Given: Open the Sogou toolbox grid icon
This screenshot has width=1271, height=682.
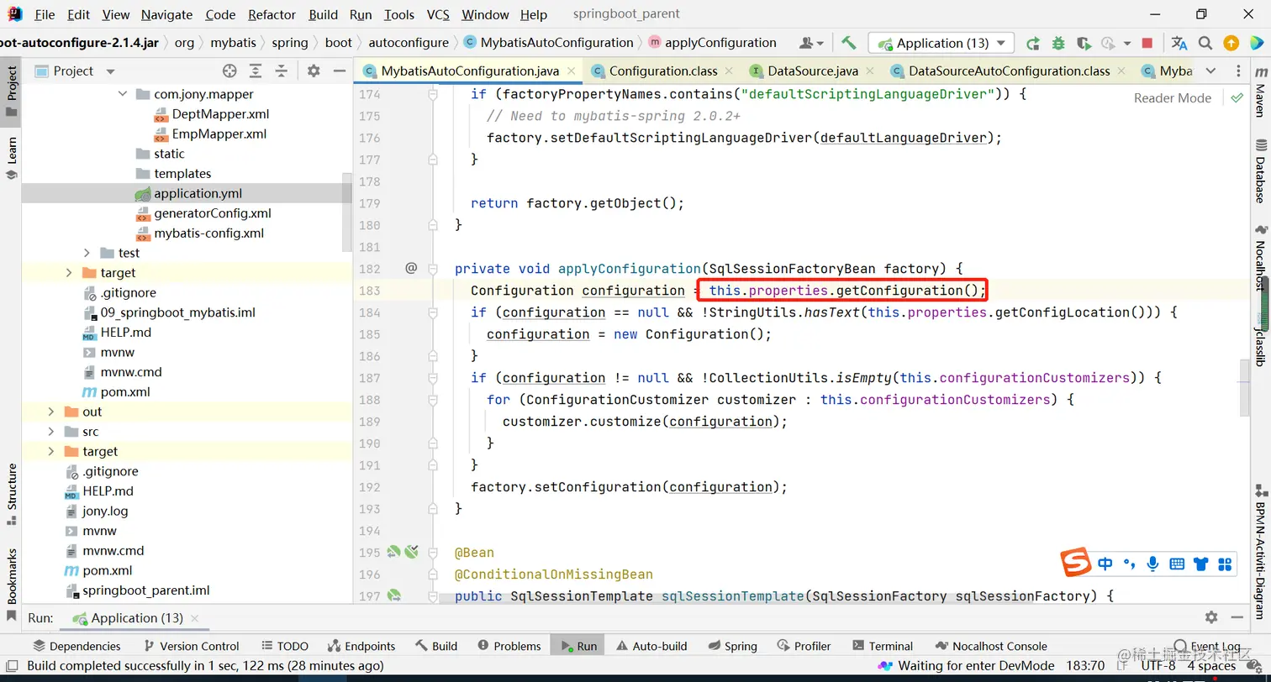Looking at the screenshot, I should pos(1225,564).
